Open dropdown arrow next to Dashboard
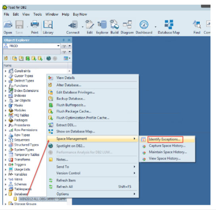Screen dimensions: 216x210 coord(155,27)
